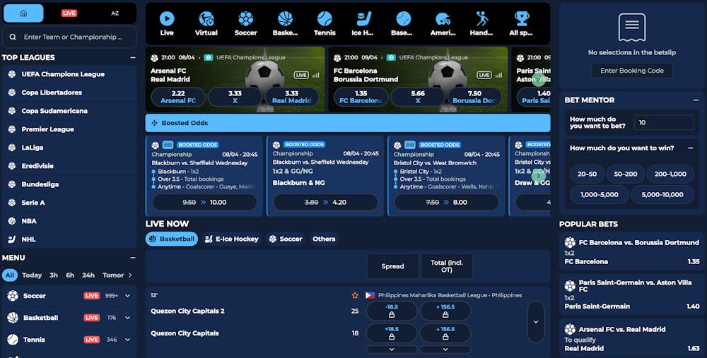Show more time filters with right chevron

tap(130, 275)
